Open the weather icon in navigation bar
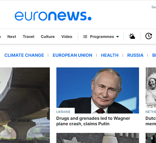Image resolution: width=156 pixels, height=143 pixels. coord(132,36)
